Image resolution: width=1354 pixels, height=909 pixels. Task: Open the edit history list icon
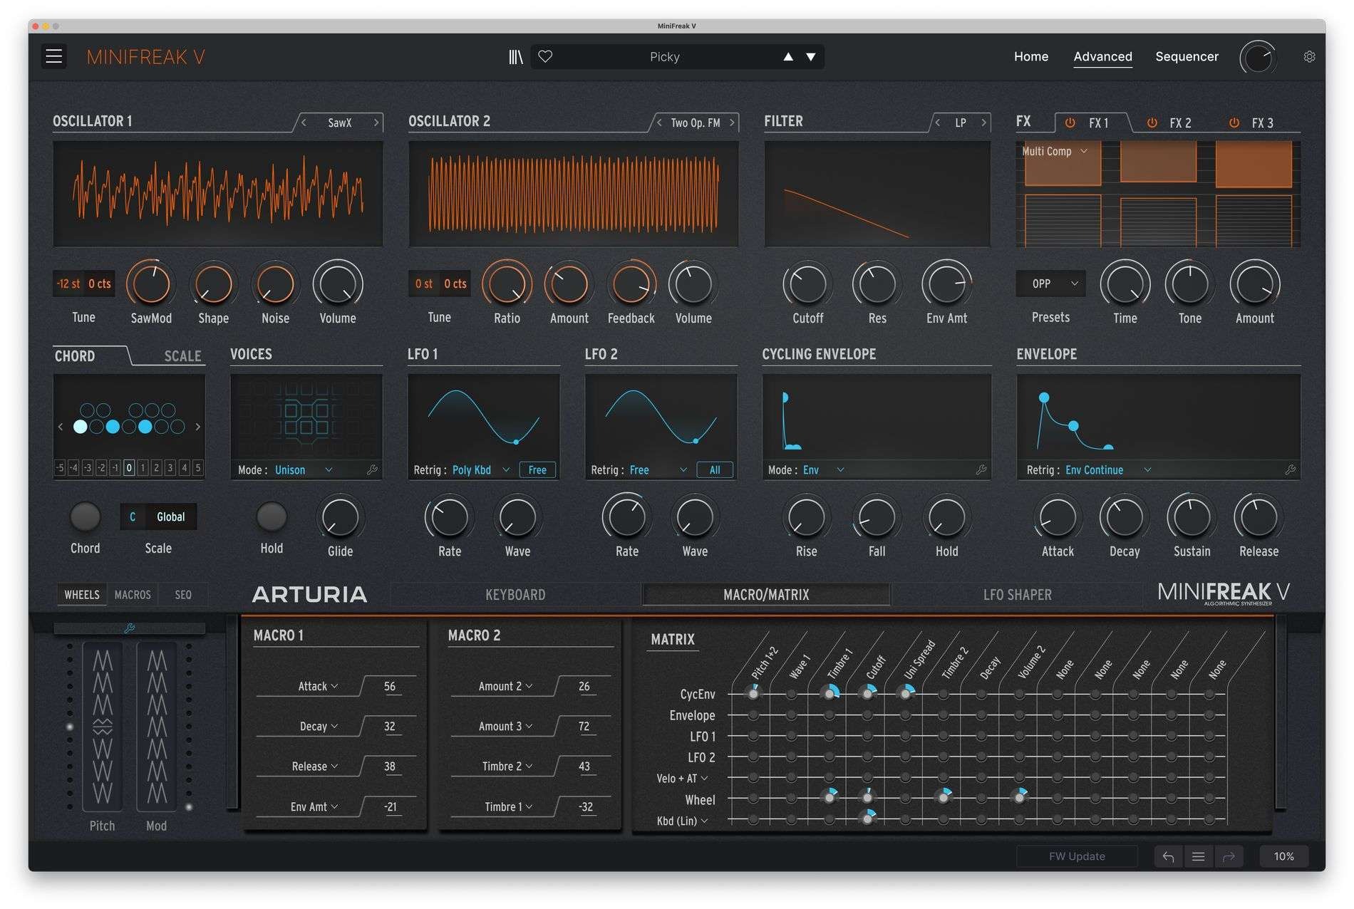click(x=1198, y=856)
